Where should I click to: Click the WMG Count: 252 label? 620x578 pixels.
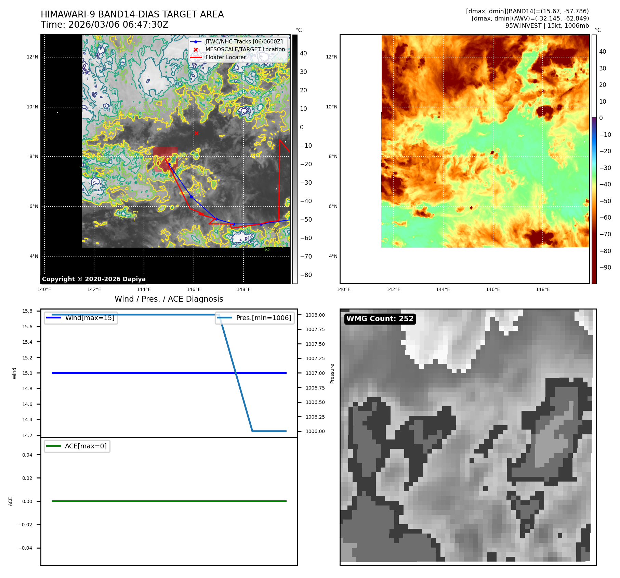380,319
